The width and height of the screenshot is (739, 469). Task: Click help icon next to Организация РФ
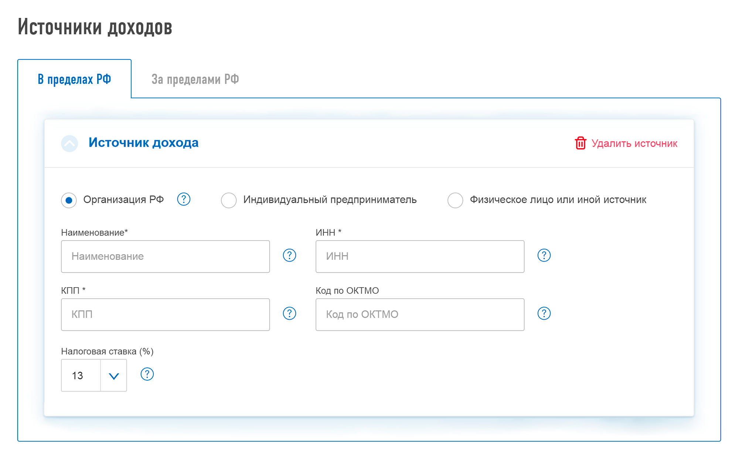(x=184, y=199)
